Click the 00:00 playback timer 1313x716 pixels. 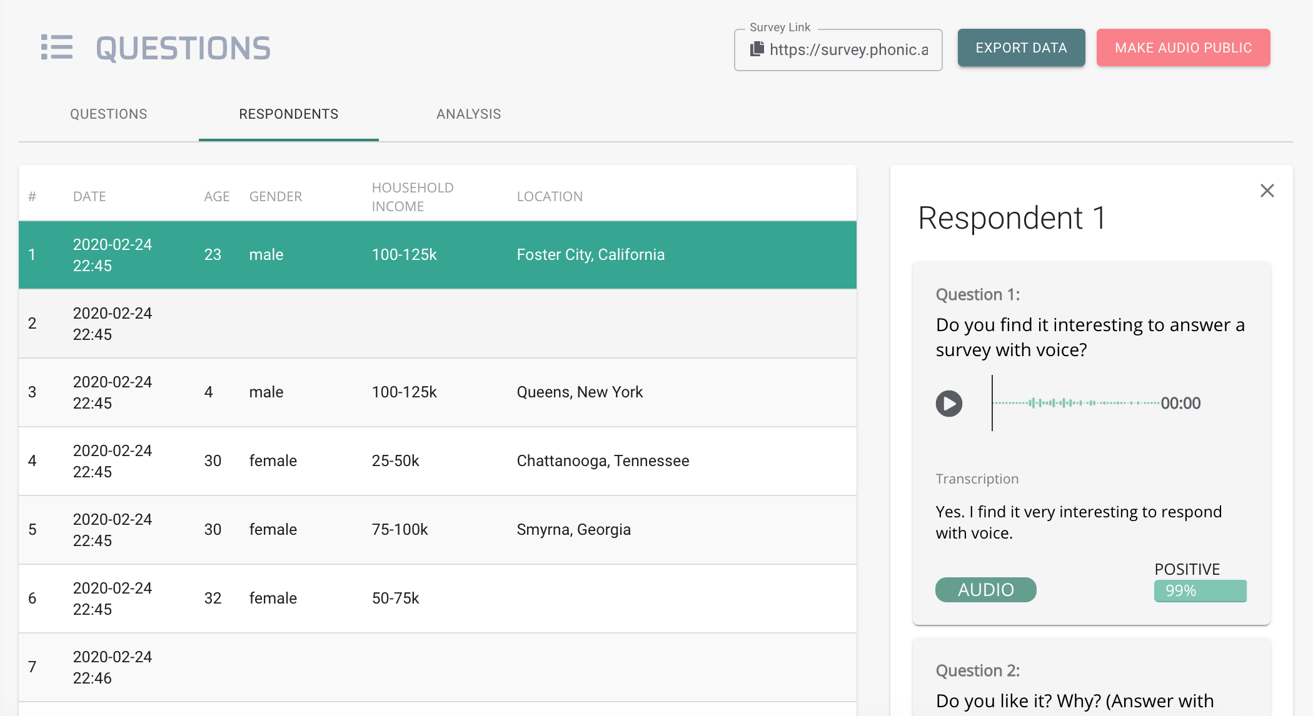tap(1181, 403)
